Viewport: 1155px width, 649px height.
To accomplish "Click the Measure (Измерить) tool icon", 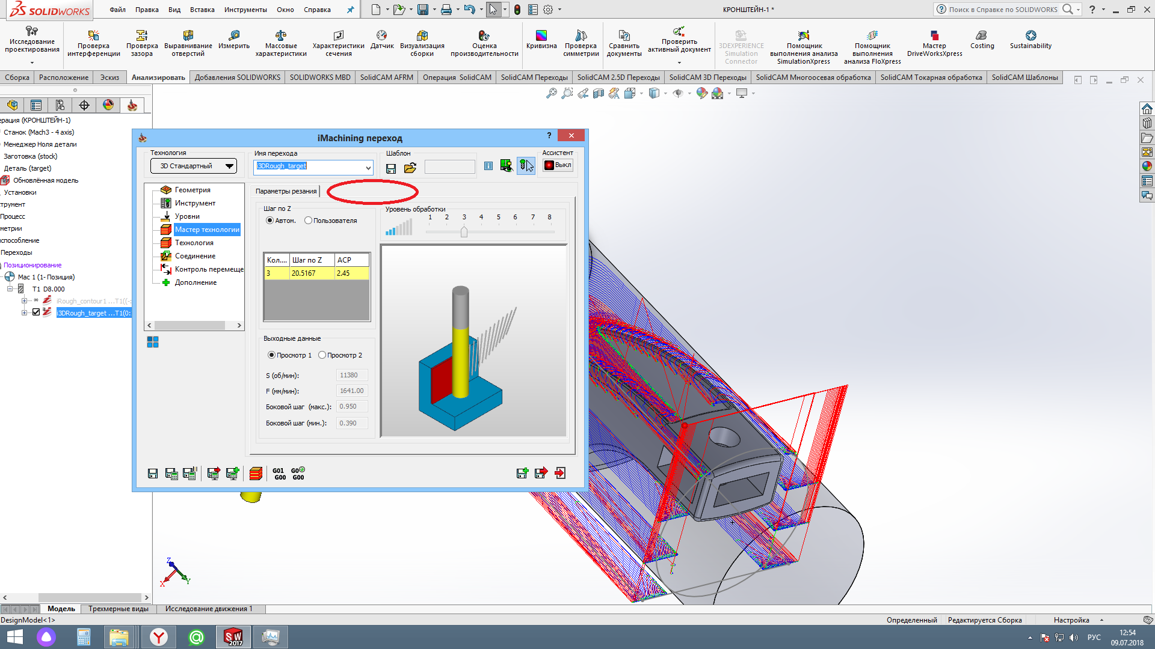I will pos(234,36).
